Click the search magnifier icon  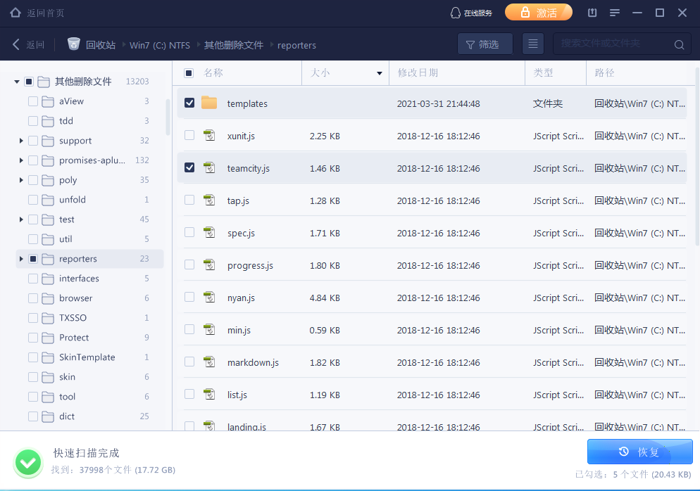[677, 44]
